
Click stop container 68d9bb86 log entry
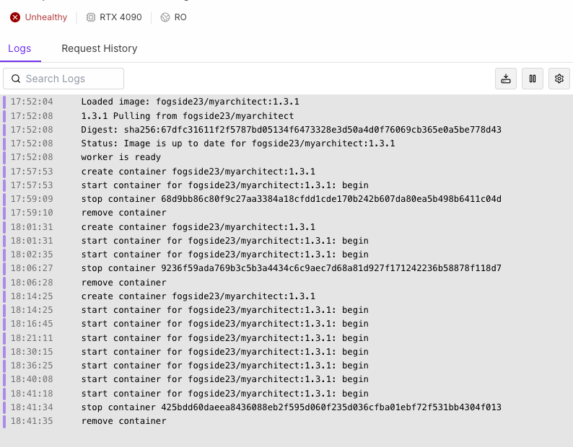point(291,199)
